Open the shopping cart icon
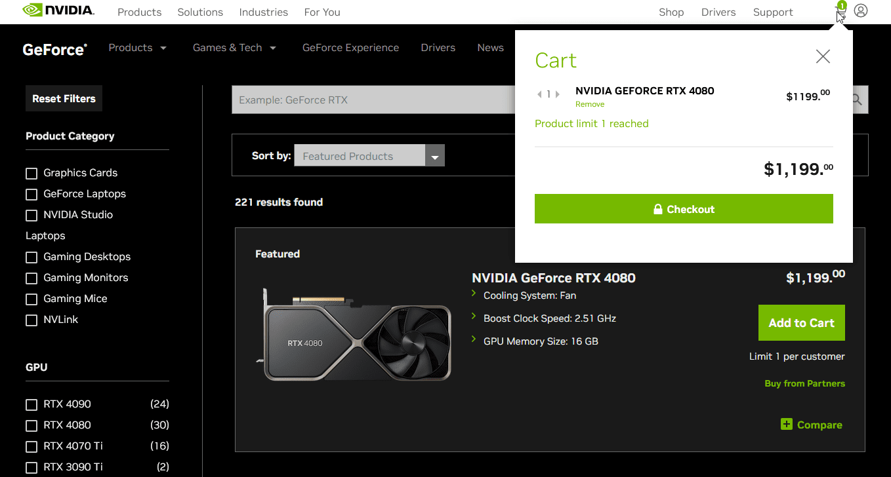This screenshot has height=477, width=891. point(840,11)
